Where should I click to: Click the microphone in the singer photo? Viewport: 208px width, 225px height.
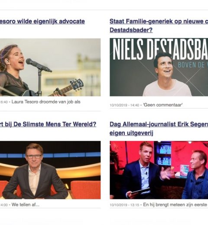[39, 65]
